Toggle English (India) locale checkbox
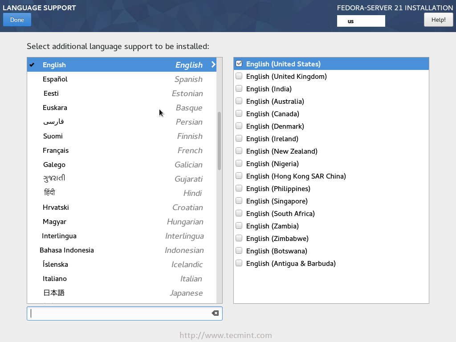This screenshot has width=456, height=342. point(239,89)
